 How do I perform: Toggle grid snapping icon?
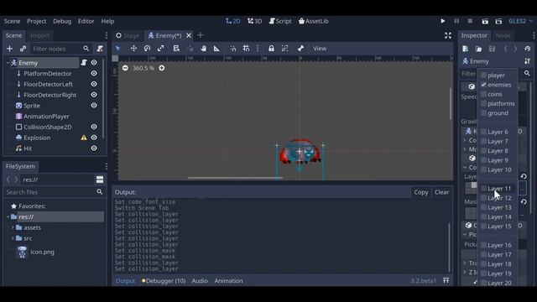coord(246,49)
